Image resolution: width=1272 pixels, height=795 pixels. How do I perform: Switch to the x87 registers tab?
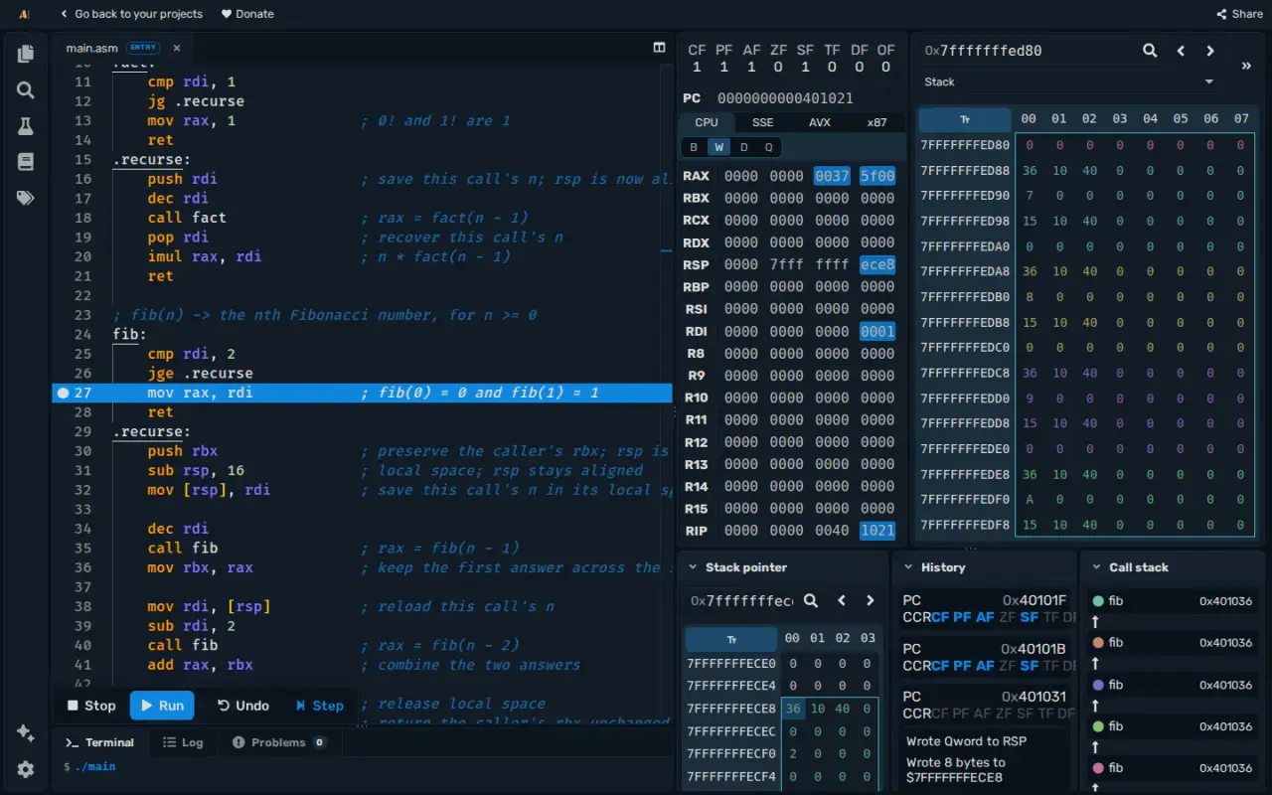[876, 122]
